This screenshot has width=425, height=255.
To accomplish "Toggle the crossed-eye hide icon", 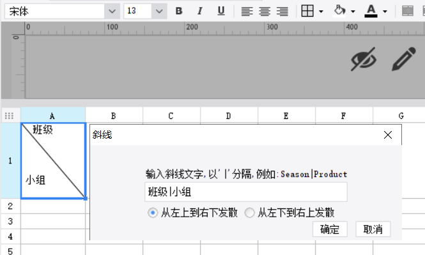I will click(x=364, y=59).
